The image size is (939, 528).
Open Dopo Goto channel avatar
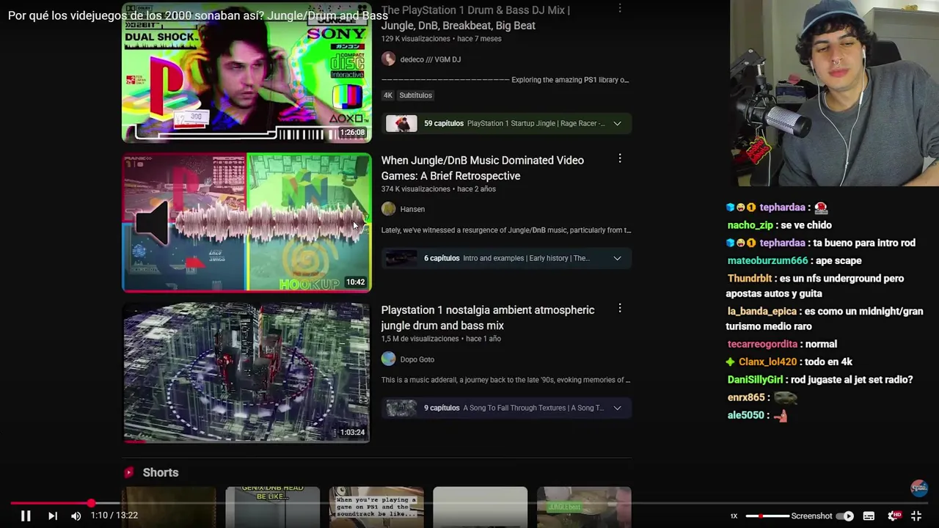point(388,359)
